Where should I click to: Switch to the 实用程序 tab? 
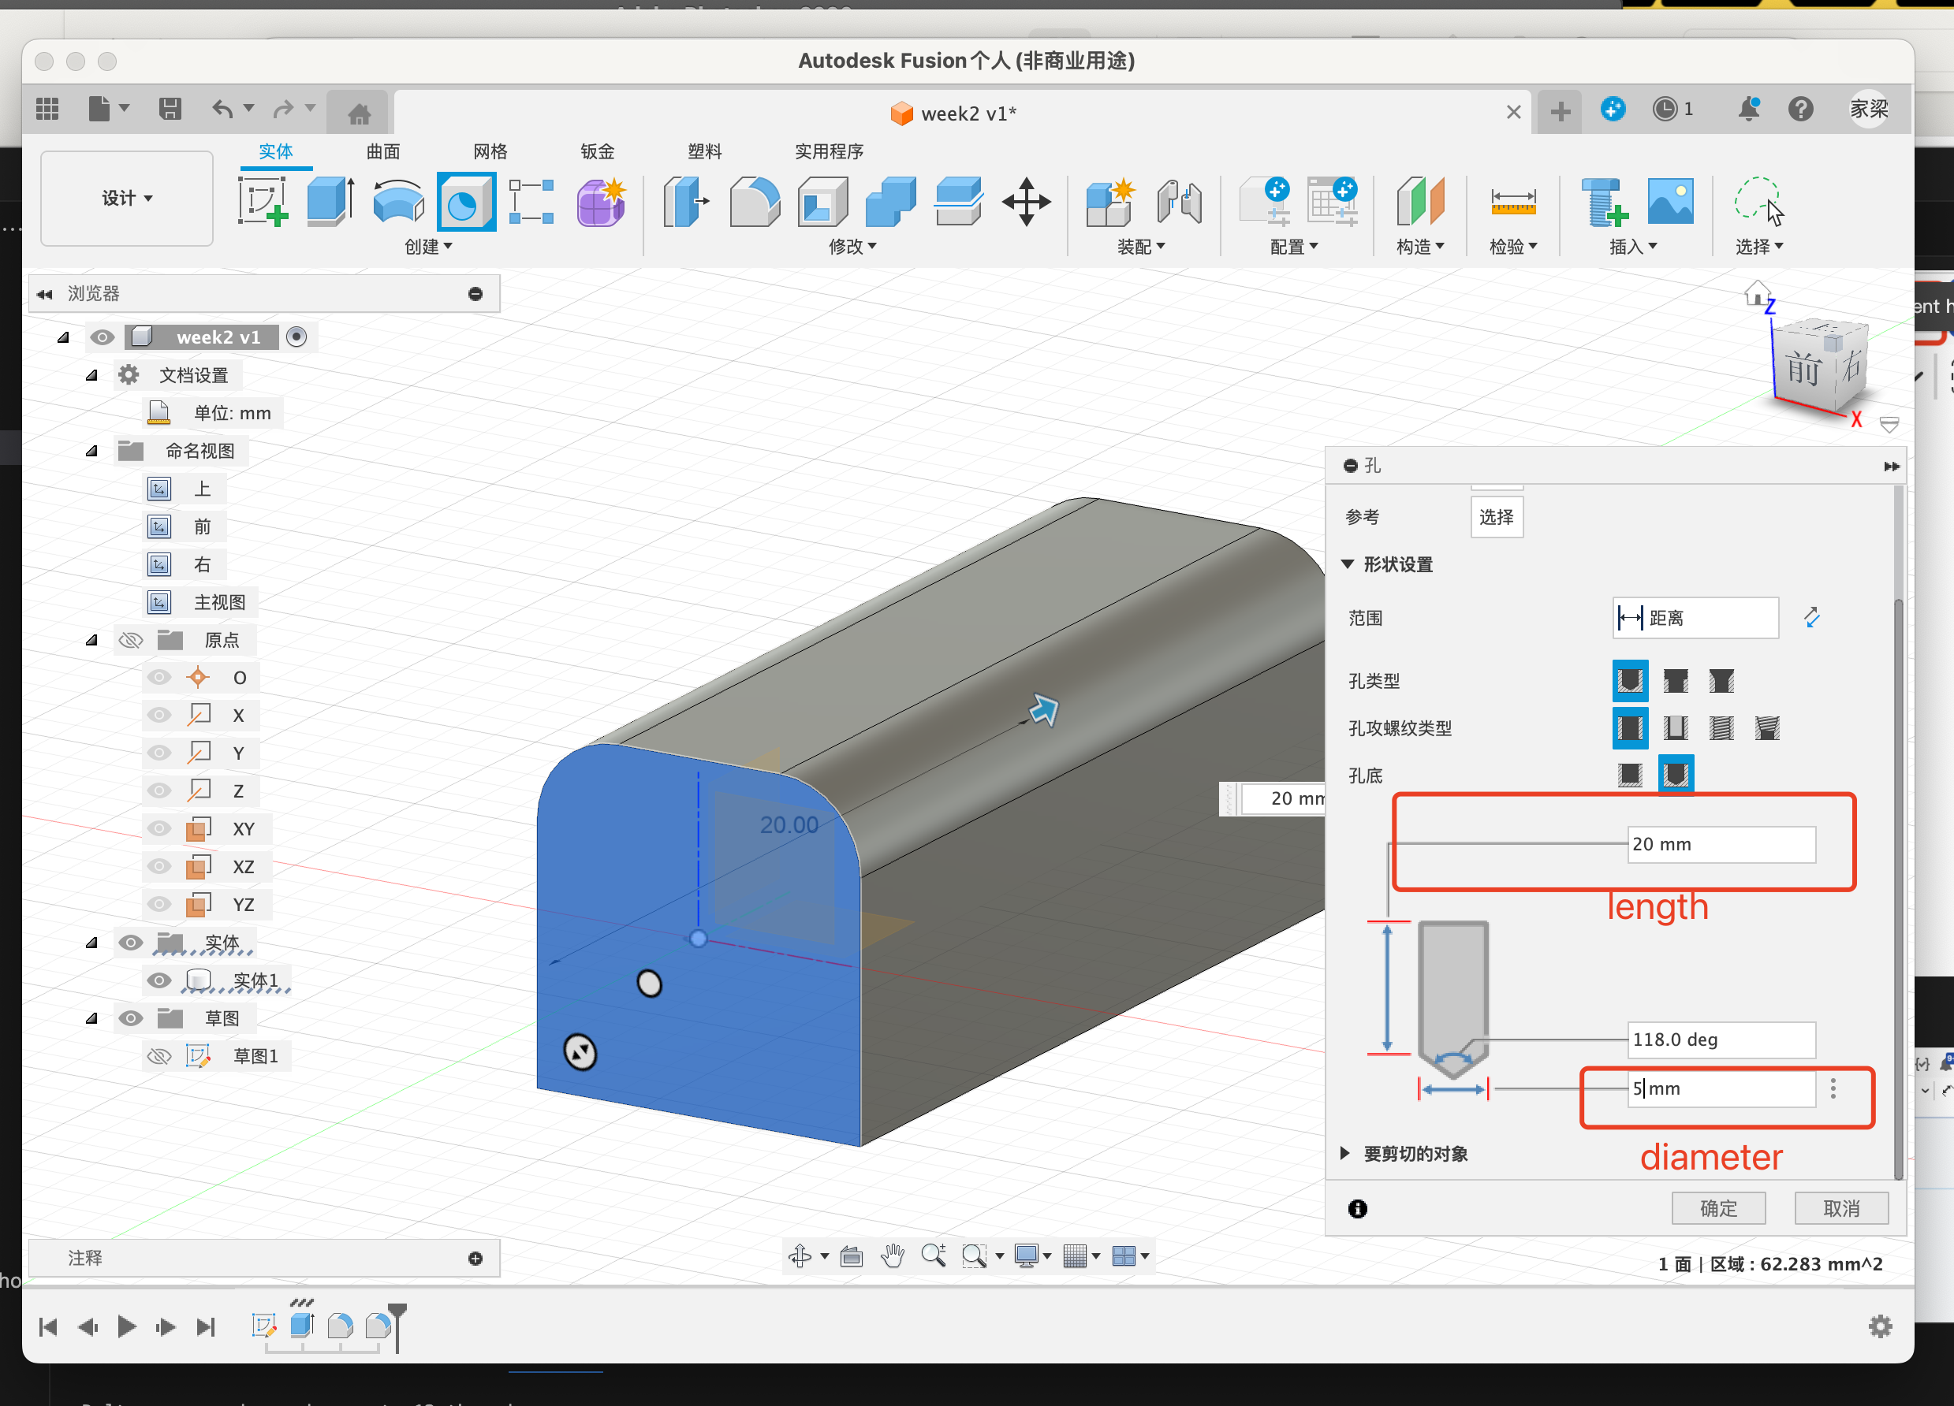828,151
